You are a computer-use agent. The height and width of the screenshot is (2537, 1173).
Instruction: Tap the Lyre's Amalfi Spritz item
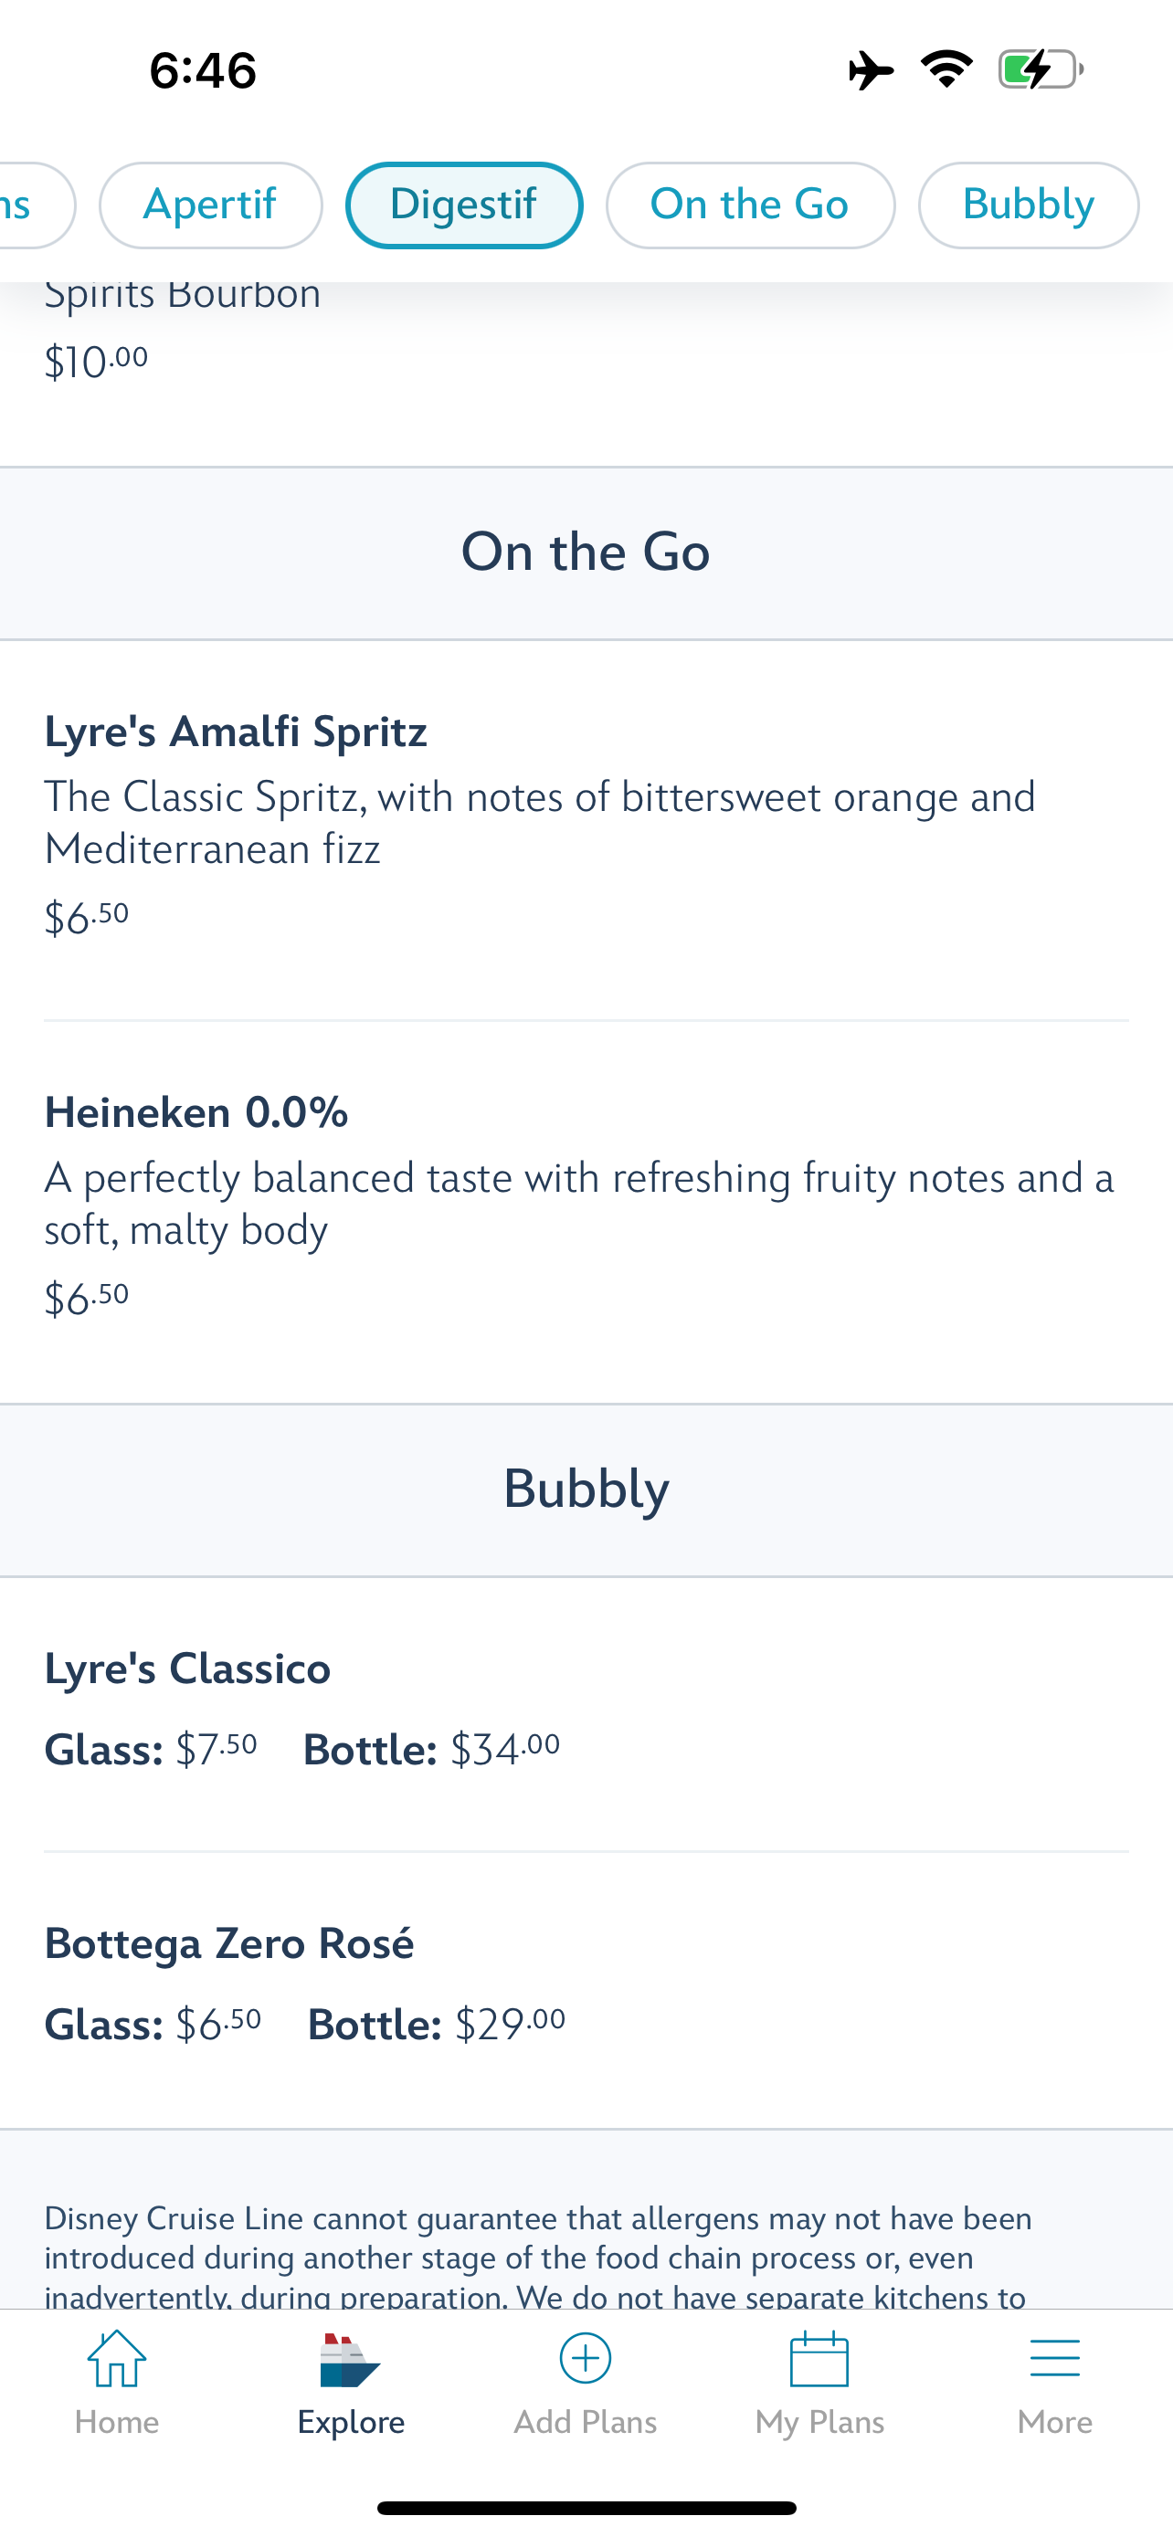click(237, 732)
